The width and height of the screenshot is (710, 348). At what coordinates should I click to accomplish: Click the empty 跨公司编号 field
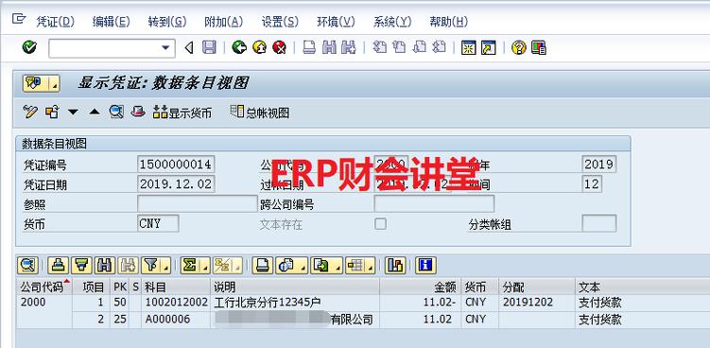pos(434,204)
